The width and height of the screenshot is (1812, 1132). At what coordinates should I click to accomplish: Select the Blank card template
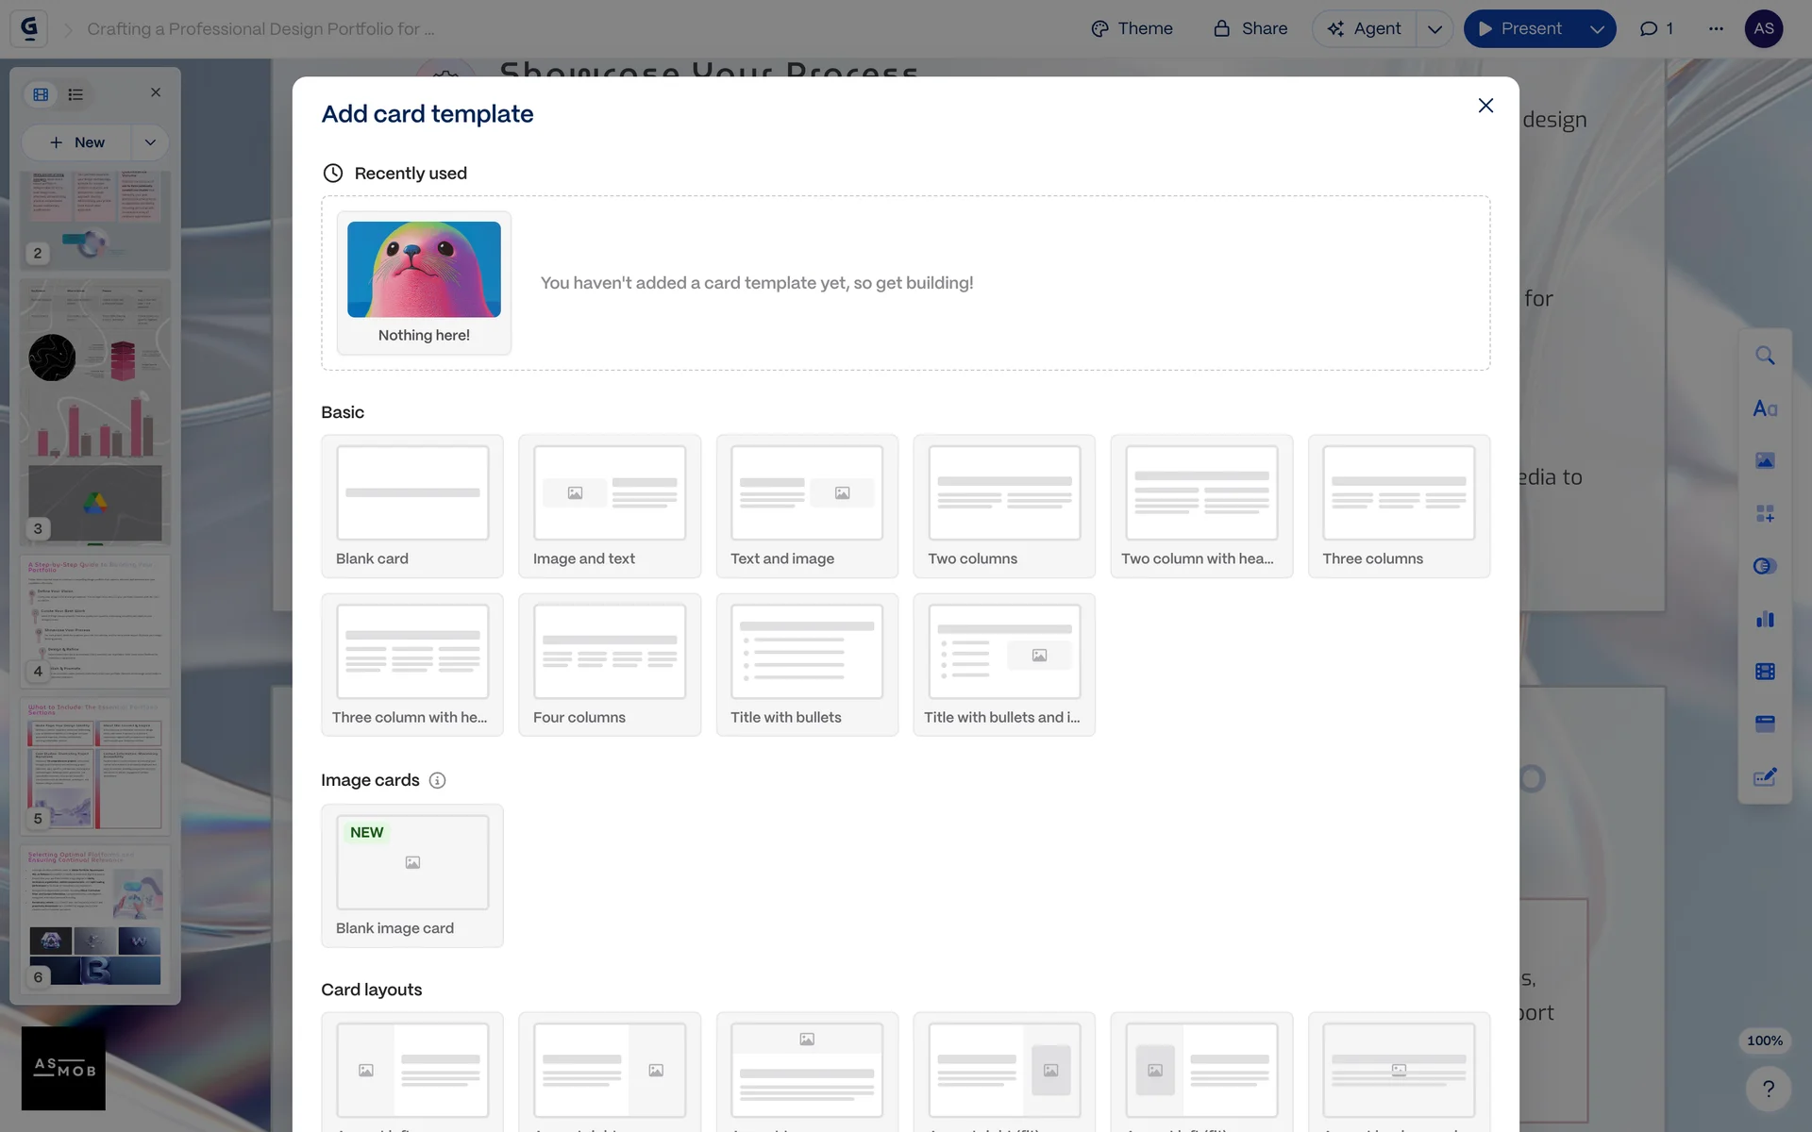tap(412, 506)
